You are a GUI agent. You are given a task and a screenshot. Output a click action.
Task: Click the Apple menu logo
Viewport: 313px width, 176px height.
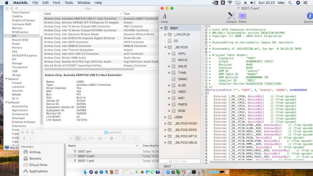coord(7,3)
